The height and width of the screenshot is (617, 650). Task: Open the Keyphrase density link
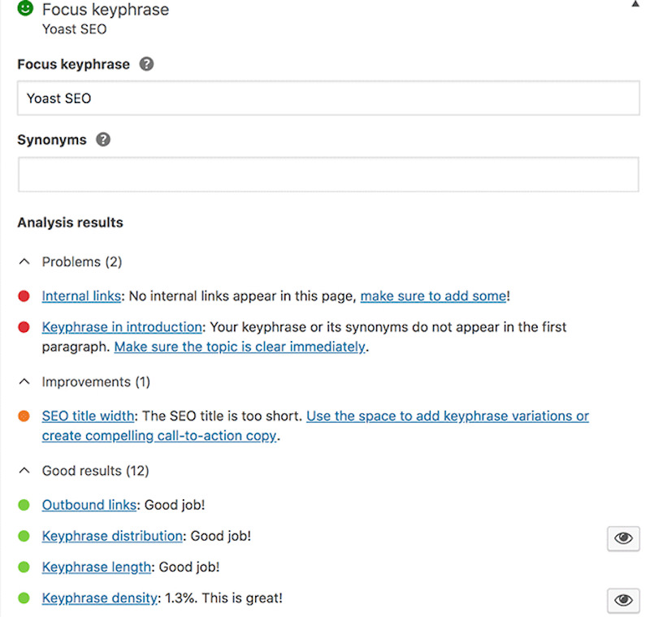point(99,598)
